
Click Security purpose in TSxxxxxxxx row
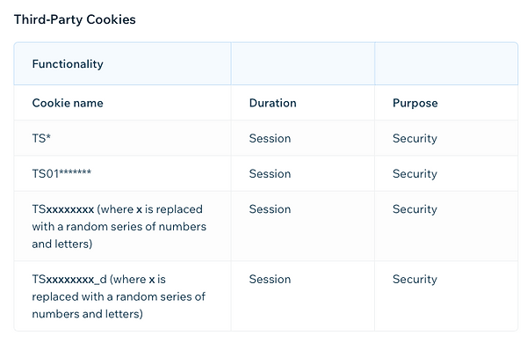415,209
